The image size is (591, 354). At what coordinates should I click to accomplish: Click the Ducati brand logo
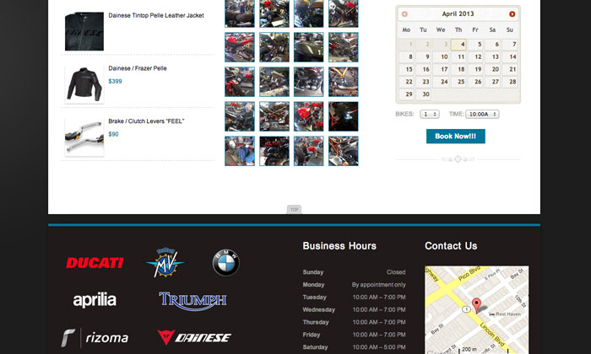point(95,263)
